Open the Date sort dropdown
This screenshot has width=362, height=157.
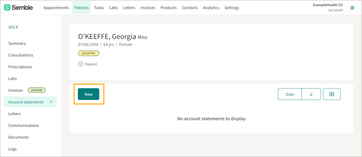tap(290, 94)
